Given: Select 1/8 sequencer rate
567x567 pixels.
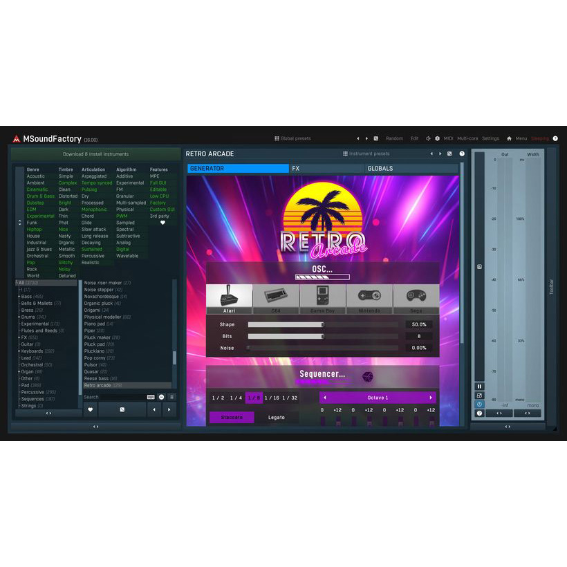Looking at the screenshot, I should 254,398.
